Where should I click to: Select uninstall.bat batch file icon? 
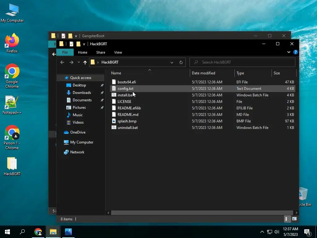[114, 127]
